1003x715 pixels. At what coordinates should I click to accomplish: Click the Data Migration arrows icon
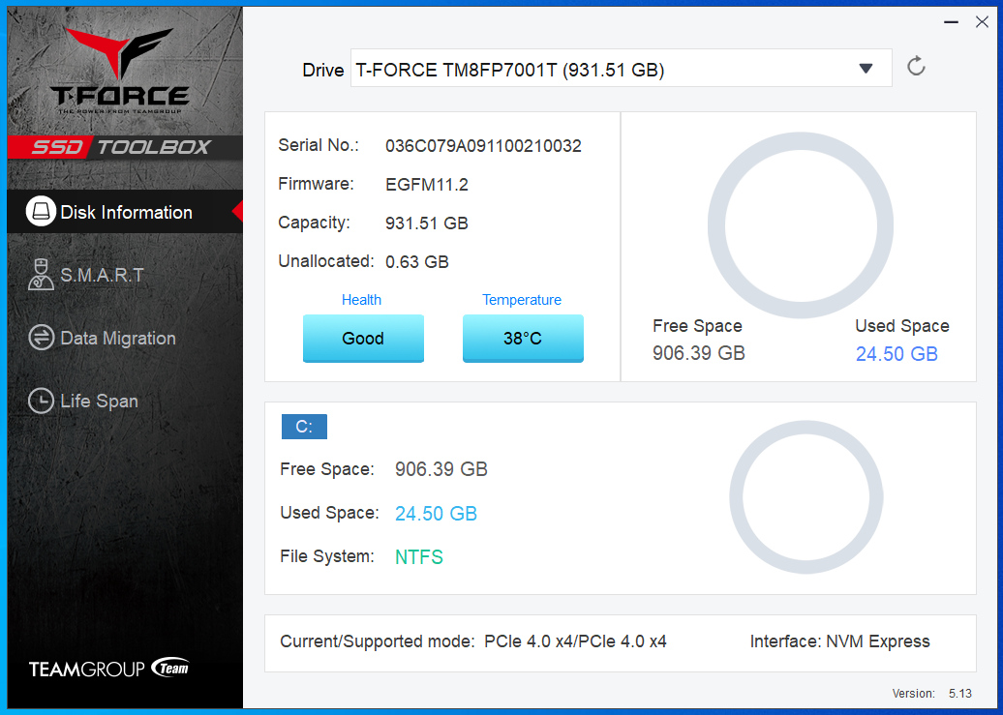[41, 338]
